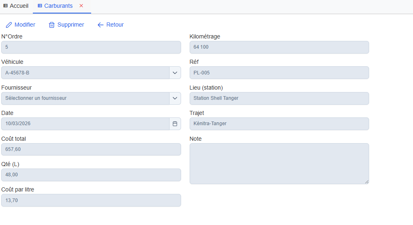This screenshot has height=225, width=413.
Task: Click the Coût total field
Action: point(91,149)
